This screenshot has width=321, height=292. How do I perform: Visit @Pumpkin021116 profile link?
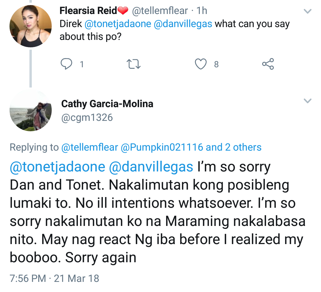[x=162, y=147]
